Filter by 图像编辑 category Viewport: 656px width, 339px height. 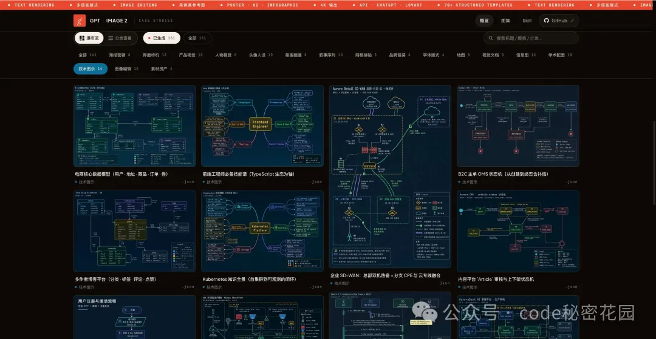tap(126, 69)
